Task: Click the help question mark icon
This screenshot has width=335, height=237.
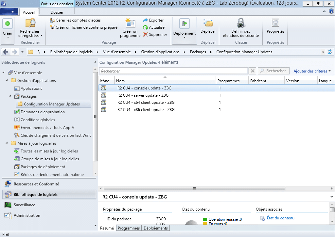Action: tap(331, 11)
